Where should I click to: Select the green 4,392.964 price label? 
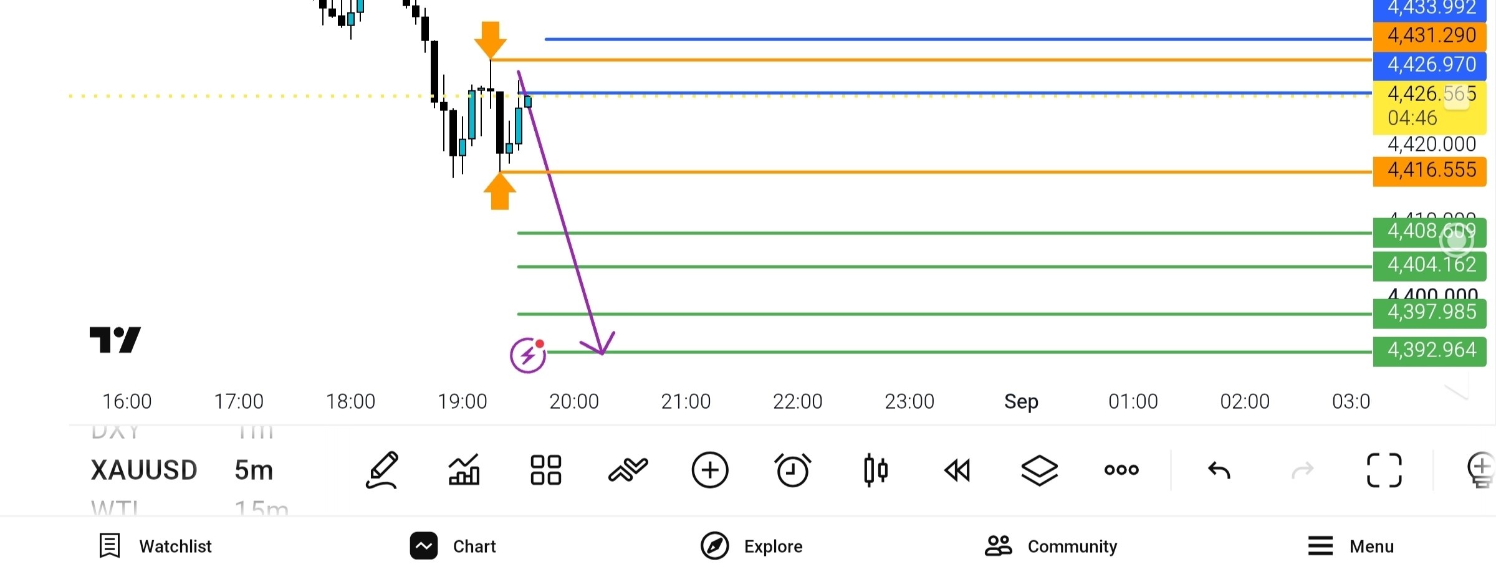tap(1430, 351)
